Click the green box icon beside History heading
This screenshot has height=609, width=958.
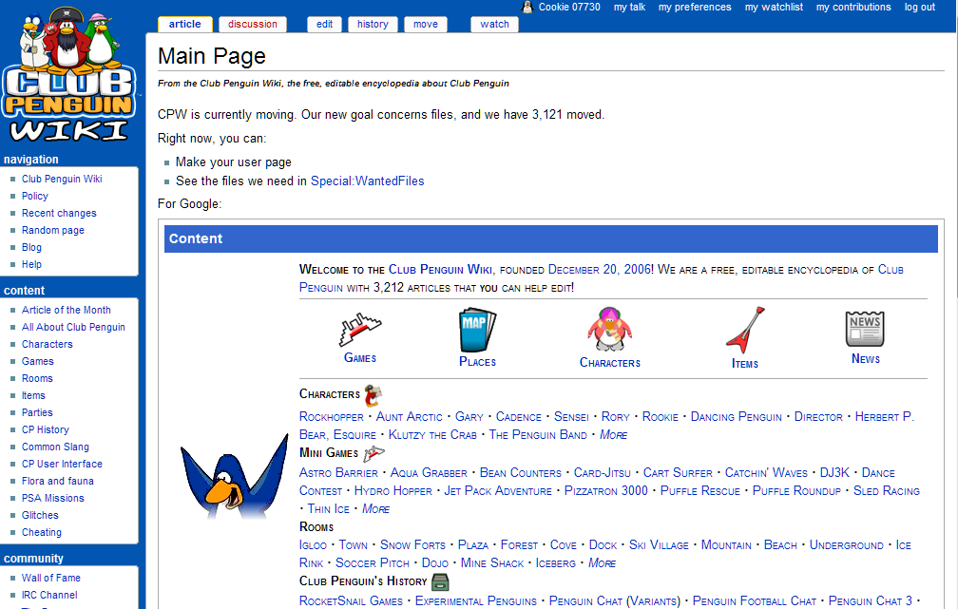click(x=440, y=581)
